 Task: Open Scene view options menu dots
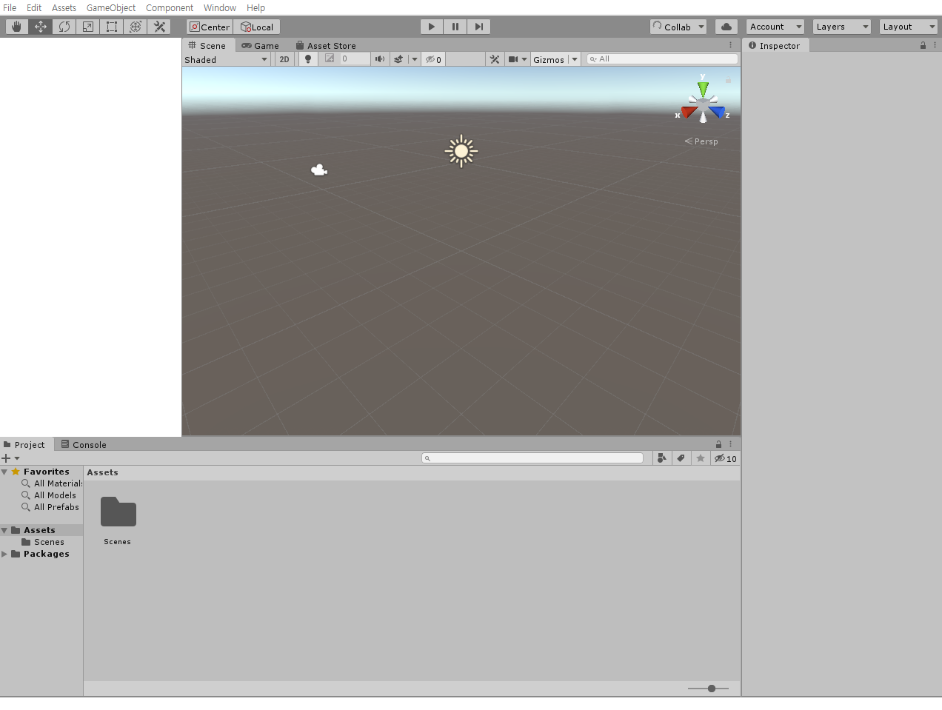click(730, 45)
